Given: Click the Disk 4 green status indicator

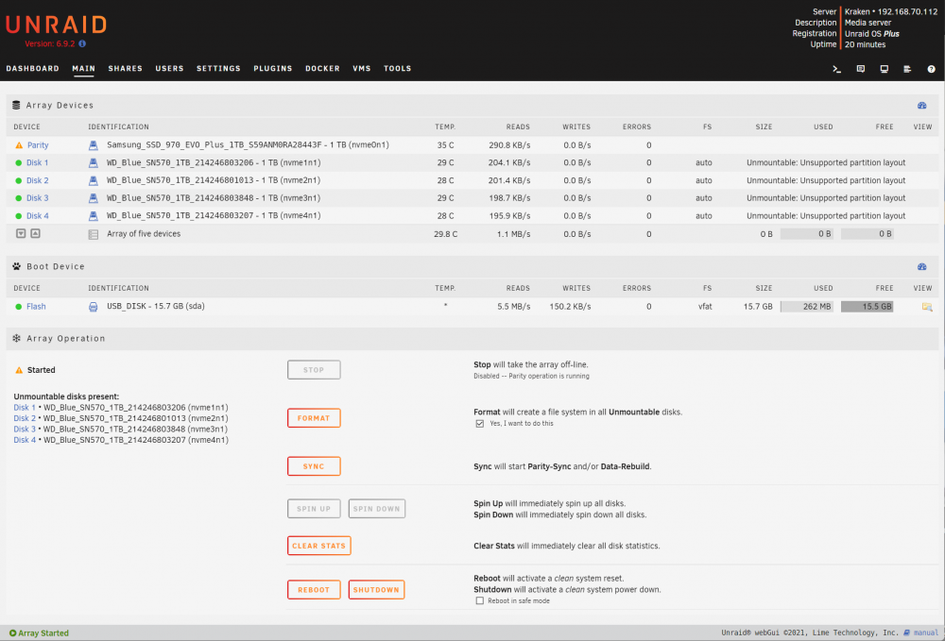Looking at the screenshot, I should click(19, 215).
